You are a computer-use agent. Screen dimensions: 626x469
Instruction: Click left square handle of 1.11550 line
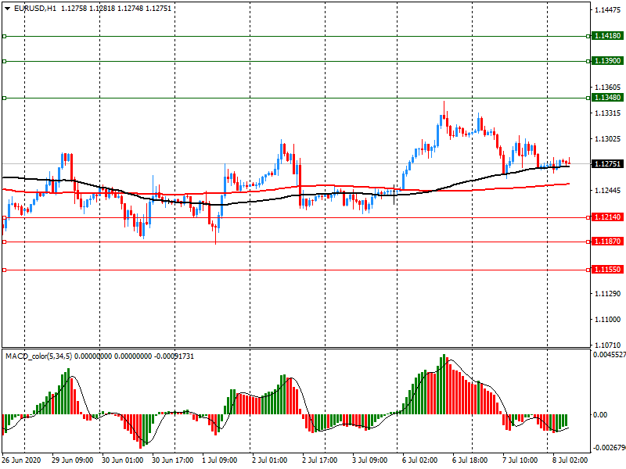(x=4, y=270)
